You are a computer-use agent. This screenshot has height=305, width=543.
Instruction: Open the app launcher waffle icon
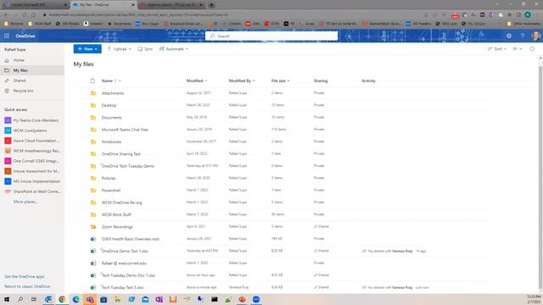pyautogui.click(x=7, y=36)
